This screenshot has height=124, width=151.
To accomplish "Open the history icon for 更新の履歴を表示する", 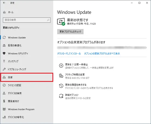I will (x=61, y=86).
